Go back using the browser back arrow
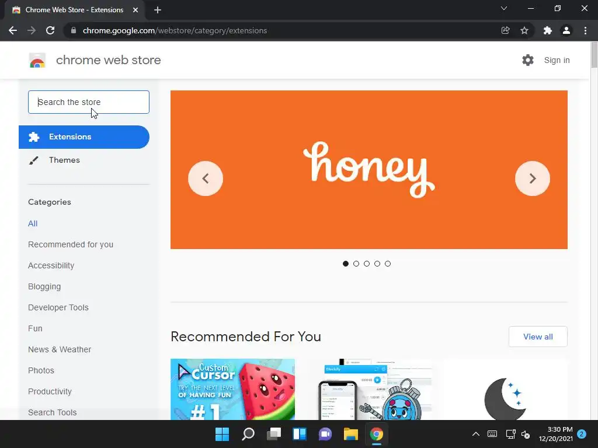Screen dimensions: 598x448 [x=13, y=30]
